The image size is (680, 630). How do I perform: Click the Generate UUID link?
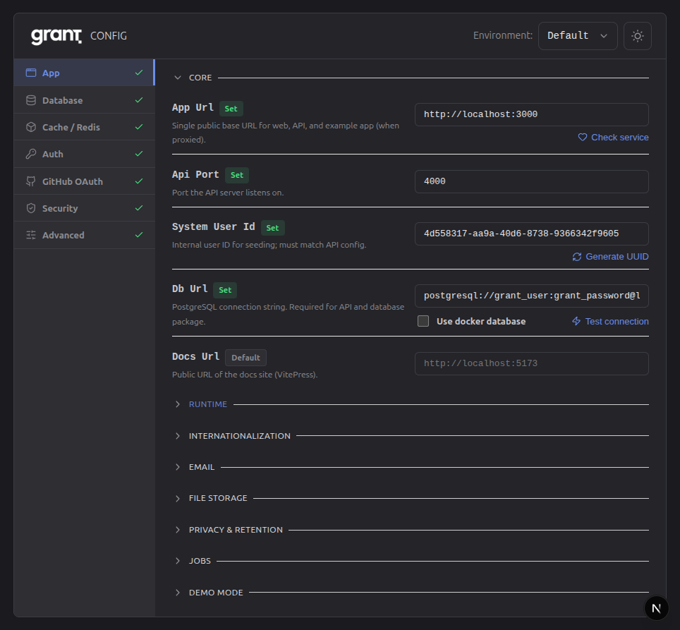tap(610, 257)
